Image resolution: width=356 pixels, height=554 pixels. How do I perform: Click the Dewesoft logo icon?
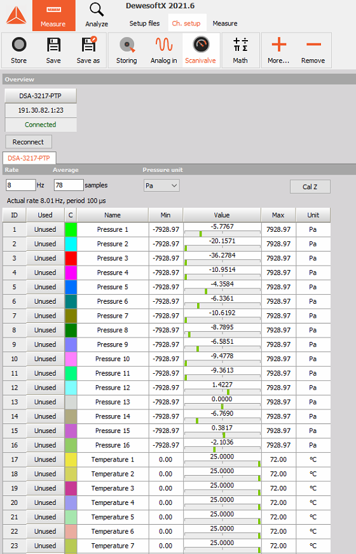click(17, 15)
